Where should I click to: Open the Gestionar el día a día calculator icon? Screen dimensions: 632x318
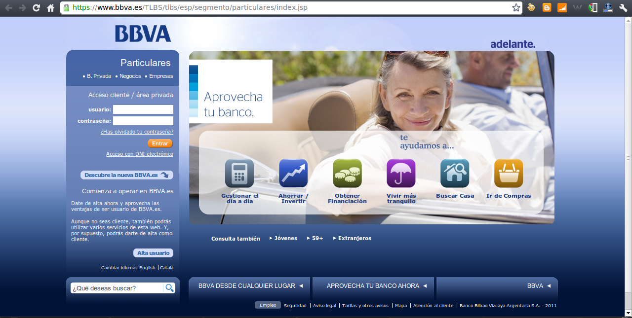click(239, 173)
